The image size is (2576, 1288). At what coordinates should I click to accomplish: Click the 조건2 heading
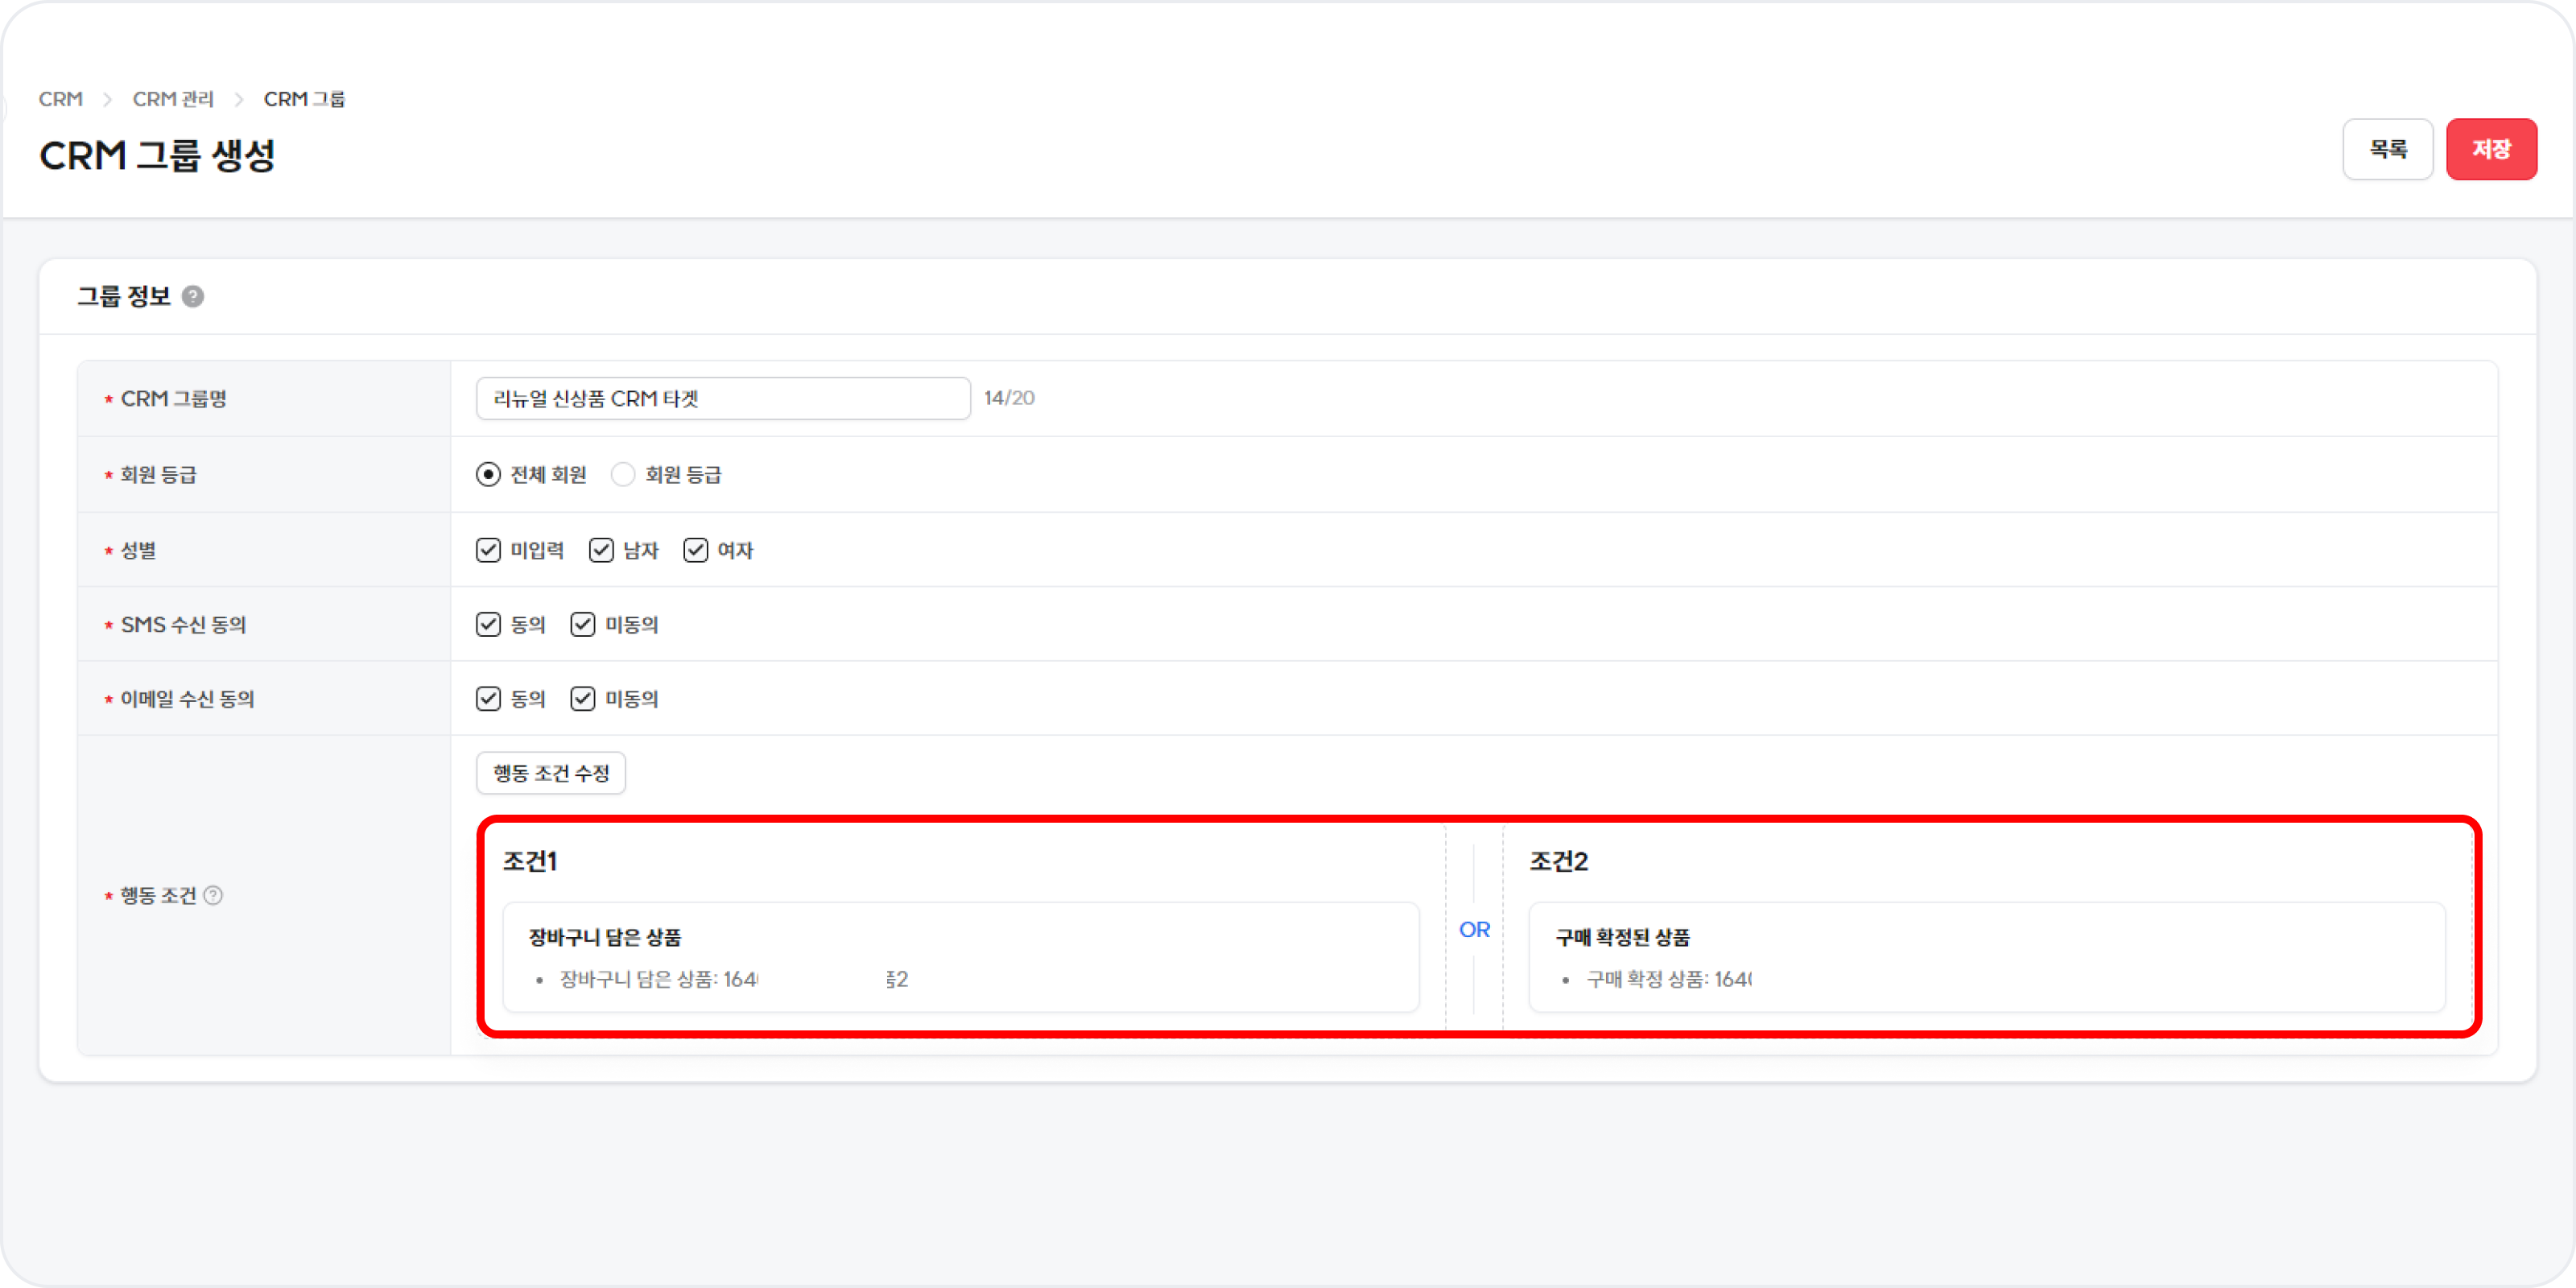(1558, 861)
